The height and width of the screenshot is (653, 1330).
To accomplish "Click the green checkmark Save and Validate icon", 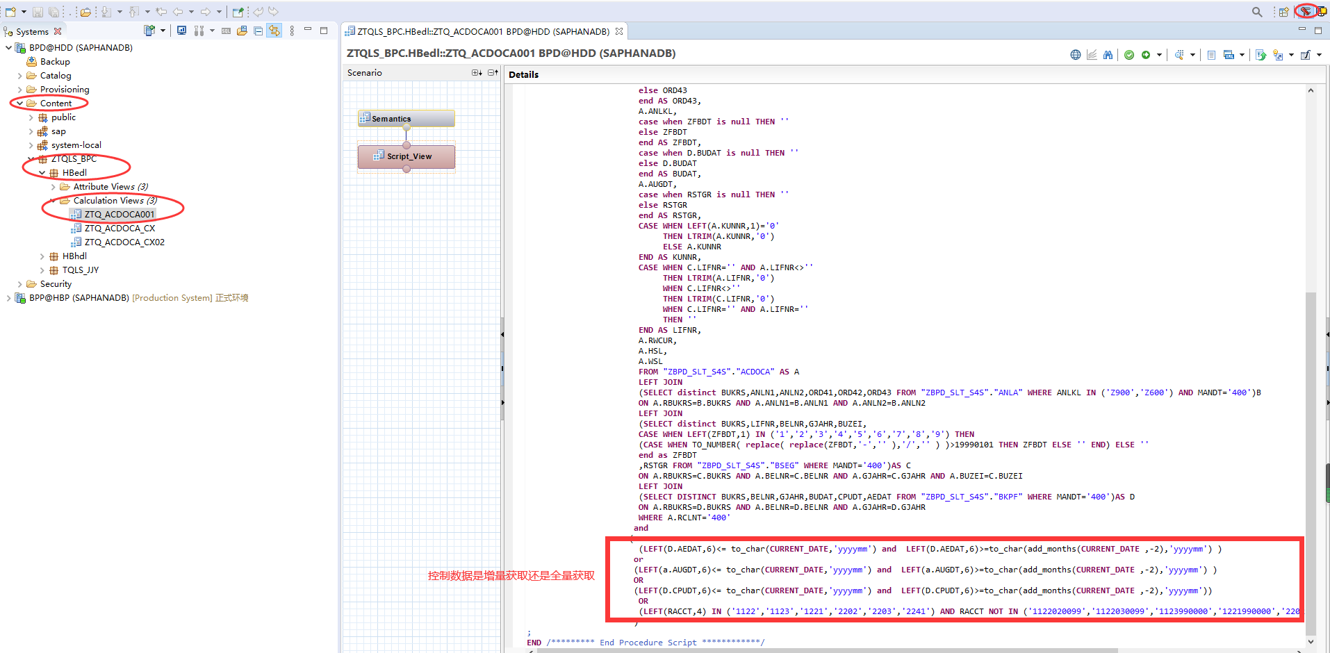I will point(1129,55).
